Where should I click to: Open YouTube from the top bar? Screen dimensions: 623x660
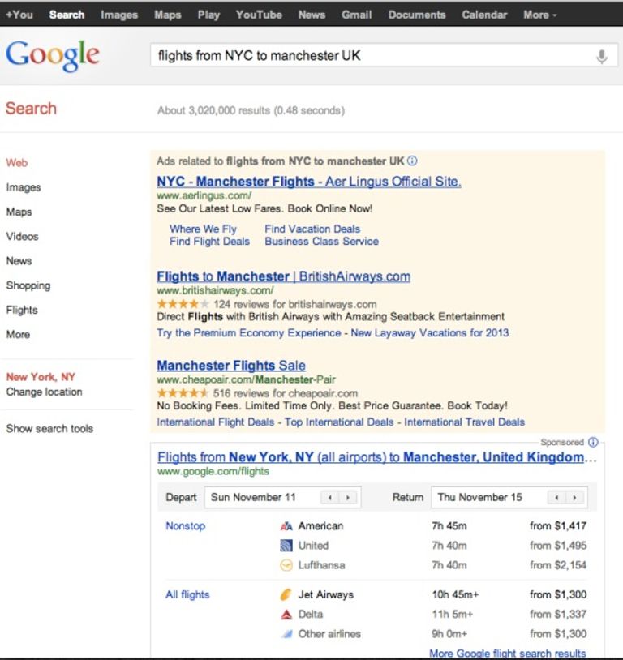(259, 15)
